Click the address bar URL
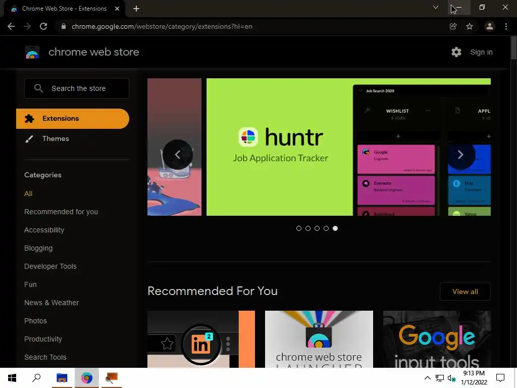 pyautogui.click(x=162, y=26)
